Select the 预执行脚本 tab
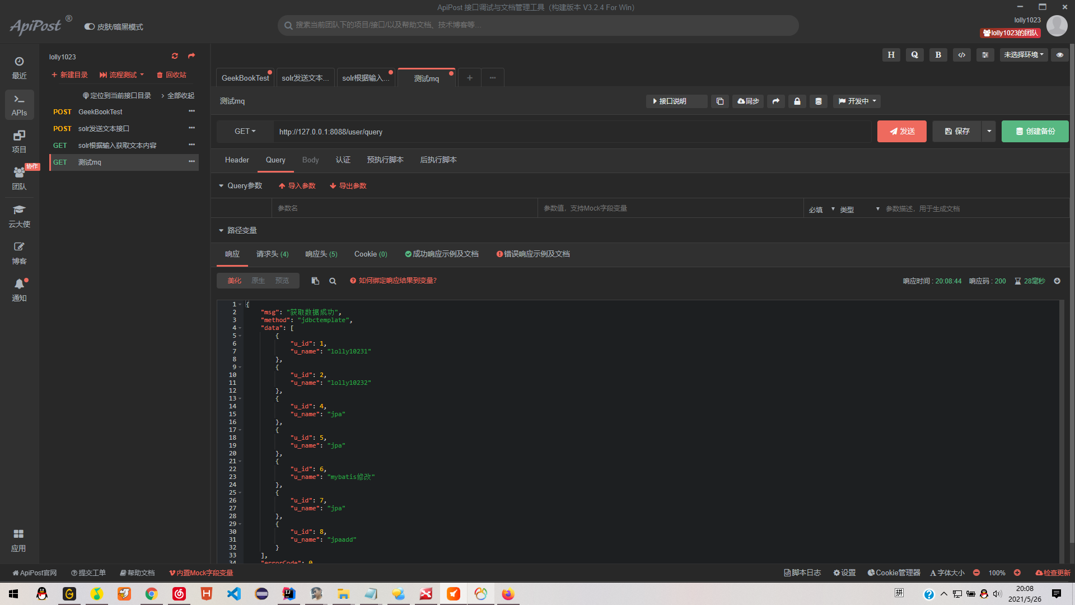 tap(385, 160)
